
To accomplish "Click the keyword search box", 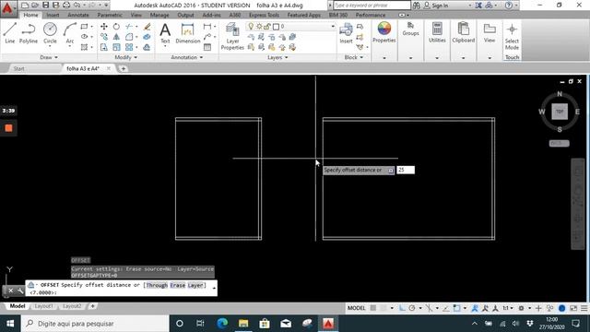I will click(372, 6).
